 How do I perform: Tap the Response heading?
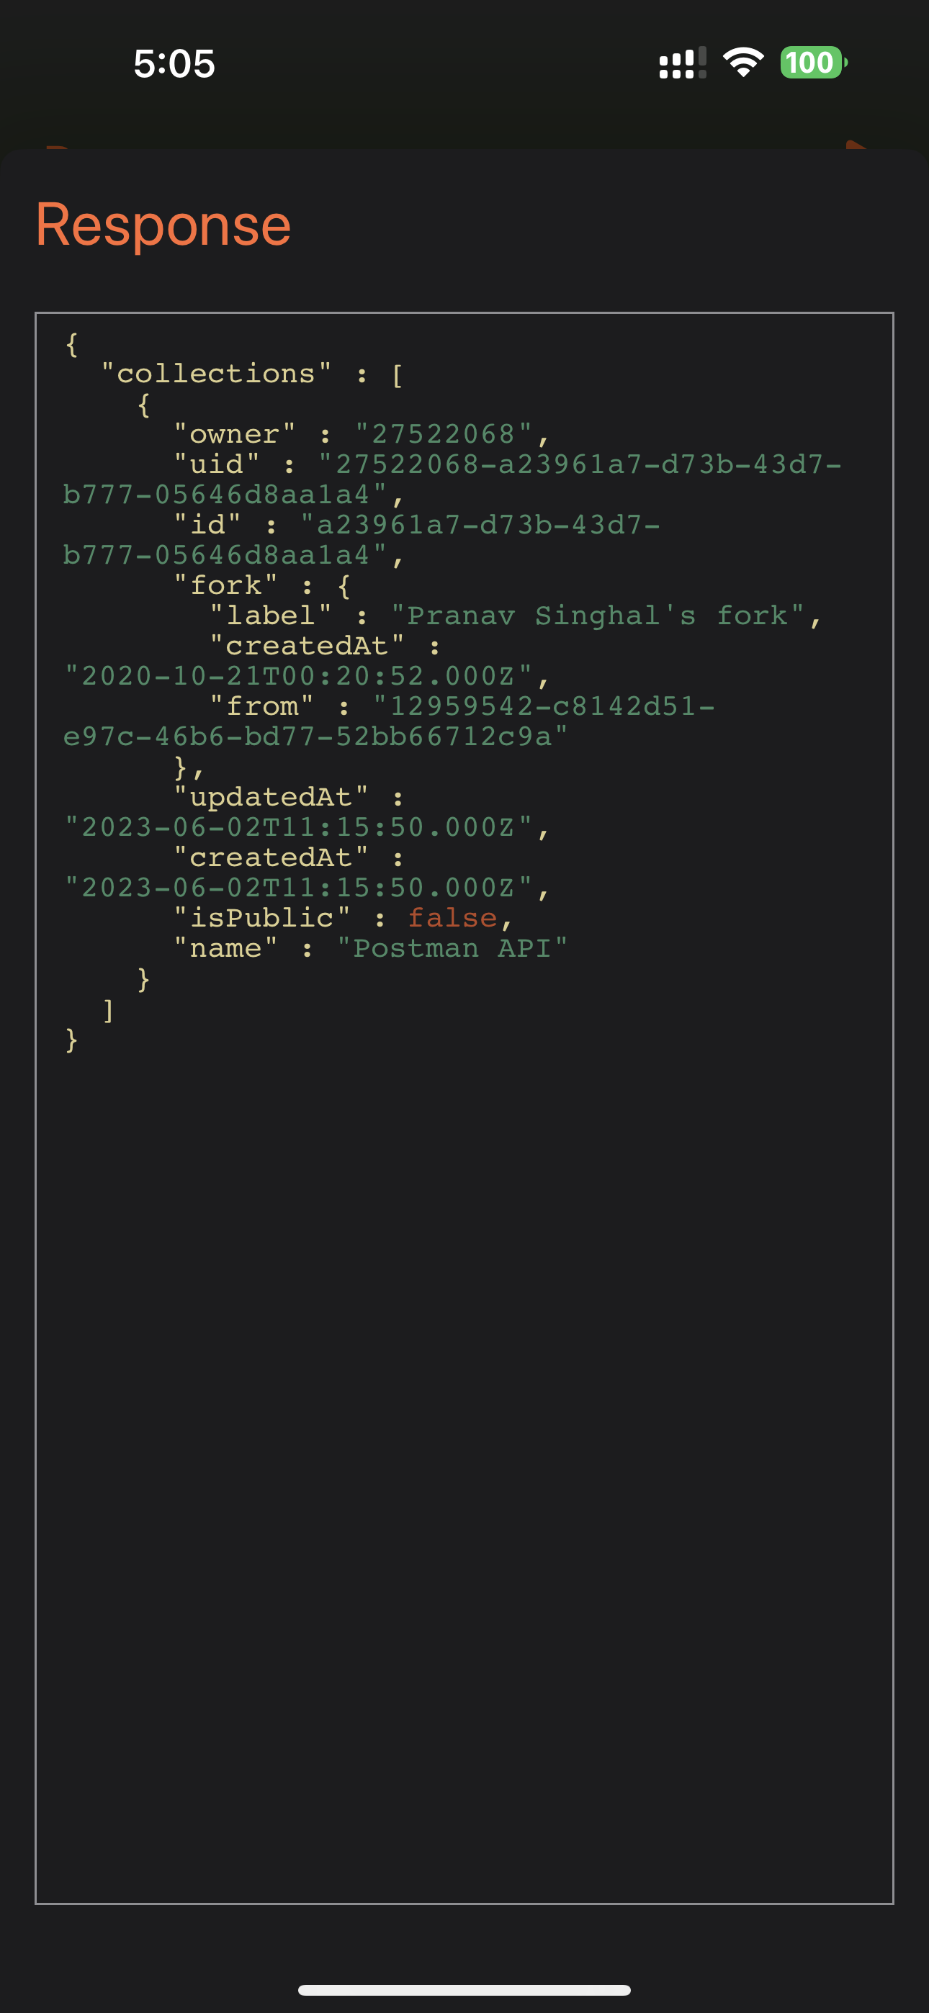(x=164, y=225)
